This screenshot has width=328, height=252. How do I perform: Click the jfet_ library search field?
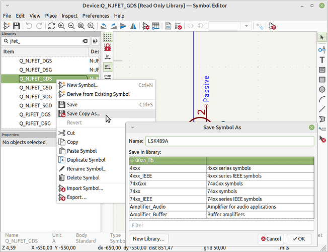(46, 41)
